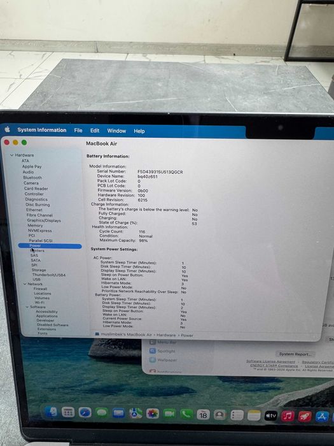Open the Phone app in dock

coord(186,414)
